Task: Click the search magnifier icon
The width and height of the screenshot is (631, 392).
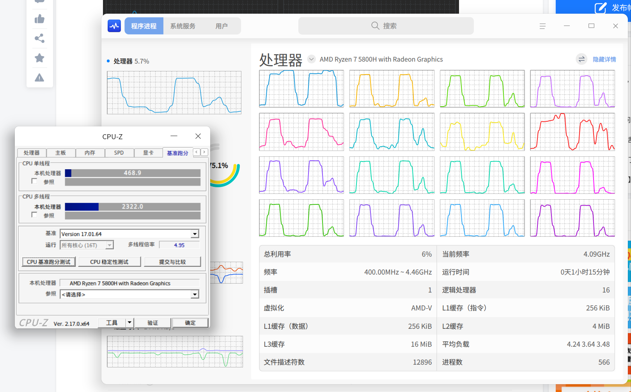Action: (375, 26)
